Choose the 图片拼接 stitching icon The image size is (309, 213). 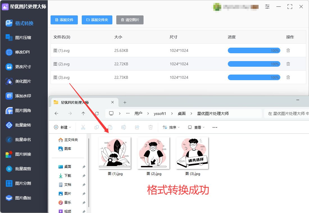coord(9,154)
